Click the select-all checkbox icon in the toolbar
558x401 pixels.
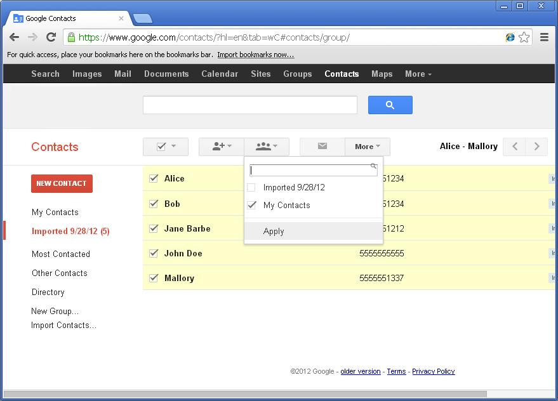pos(160,147)
